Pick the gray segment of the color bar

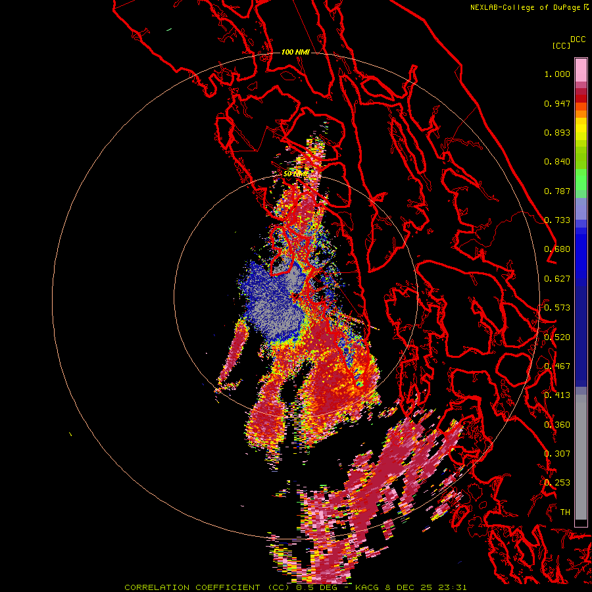pyautogui.click(x=581, y=457)
